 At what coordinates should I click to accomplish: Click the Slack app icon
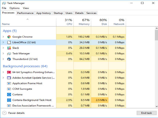[x=9, y=48]
